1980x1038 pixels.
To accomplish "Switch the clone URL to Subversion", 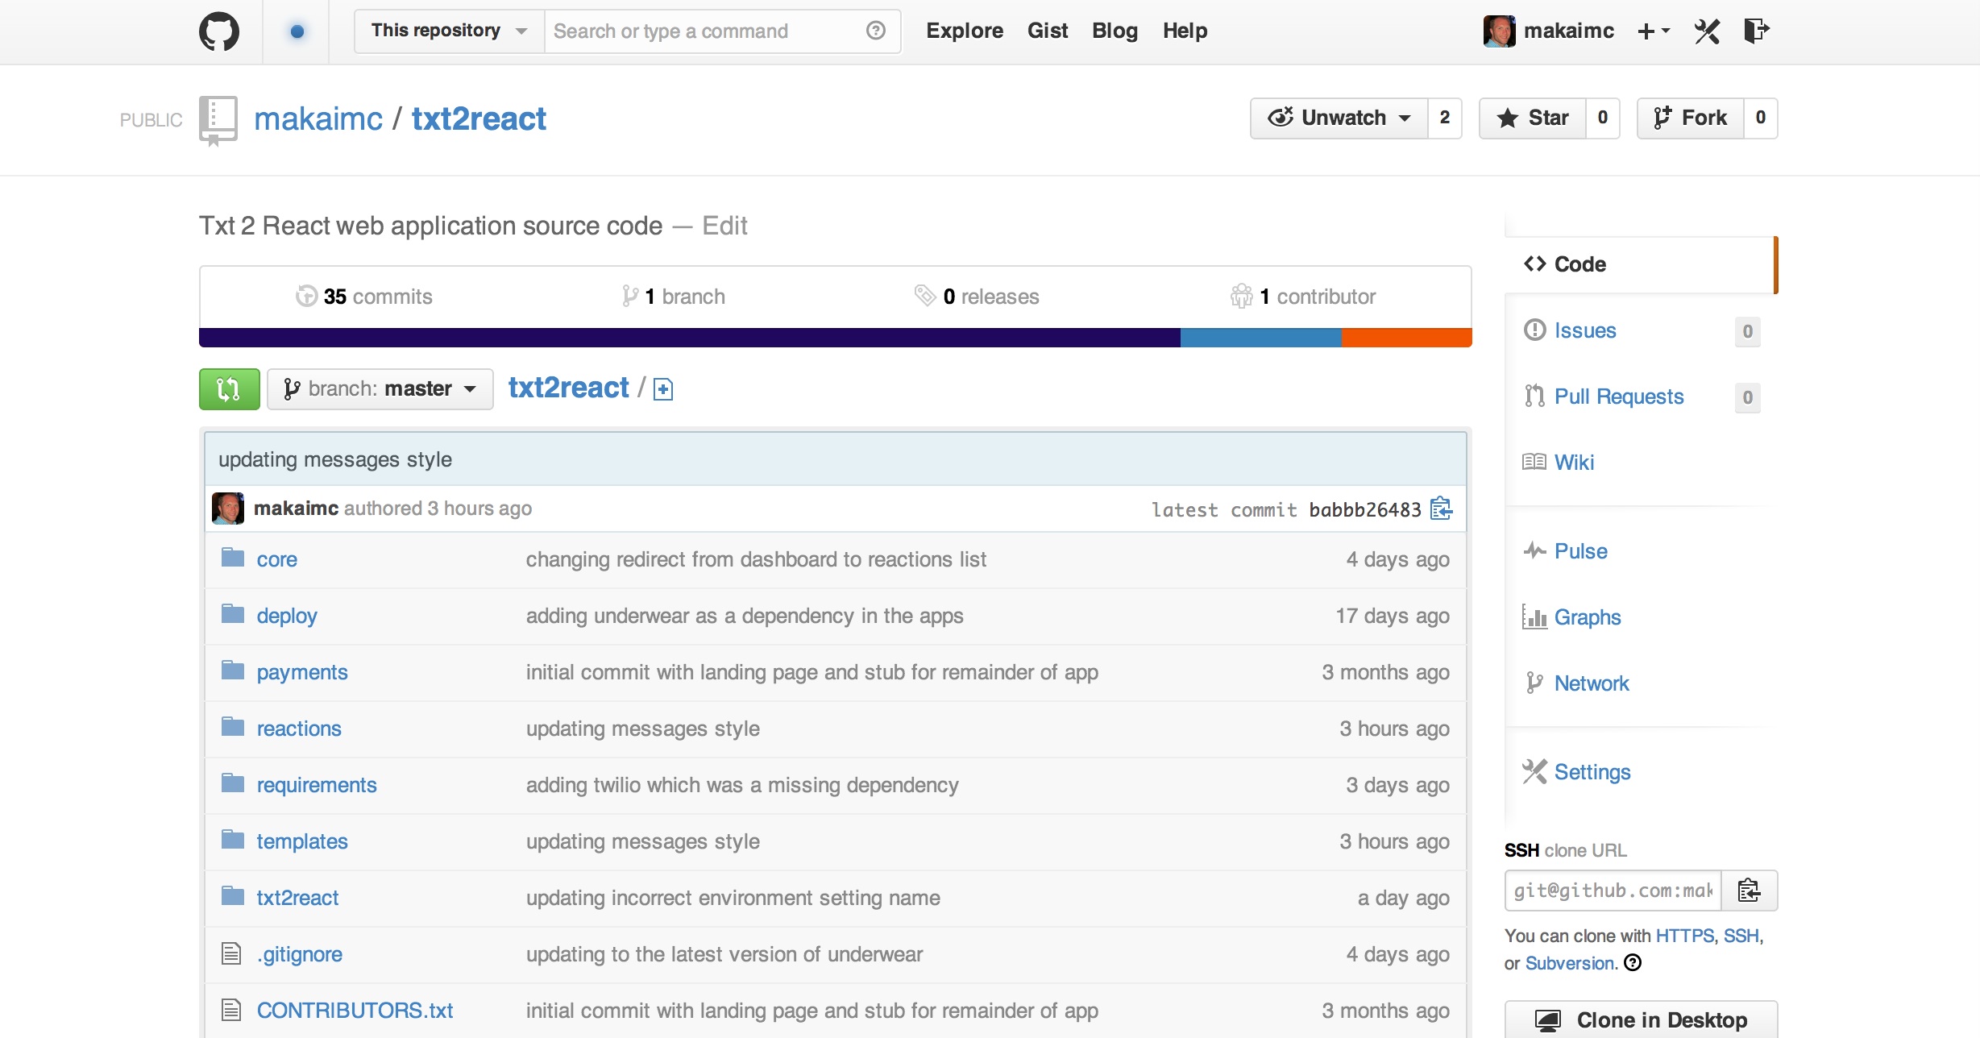I will click(x=1570, y=963).
